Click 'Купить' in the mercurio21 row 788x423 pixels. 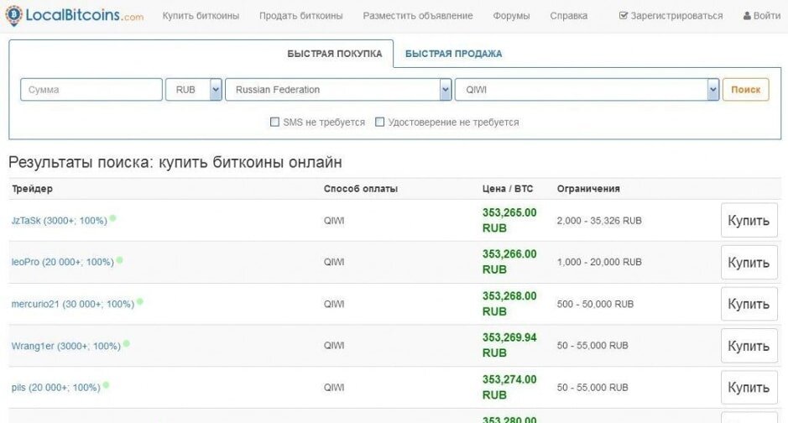pyautogui.click(x=749, y=304)
